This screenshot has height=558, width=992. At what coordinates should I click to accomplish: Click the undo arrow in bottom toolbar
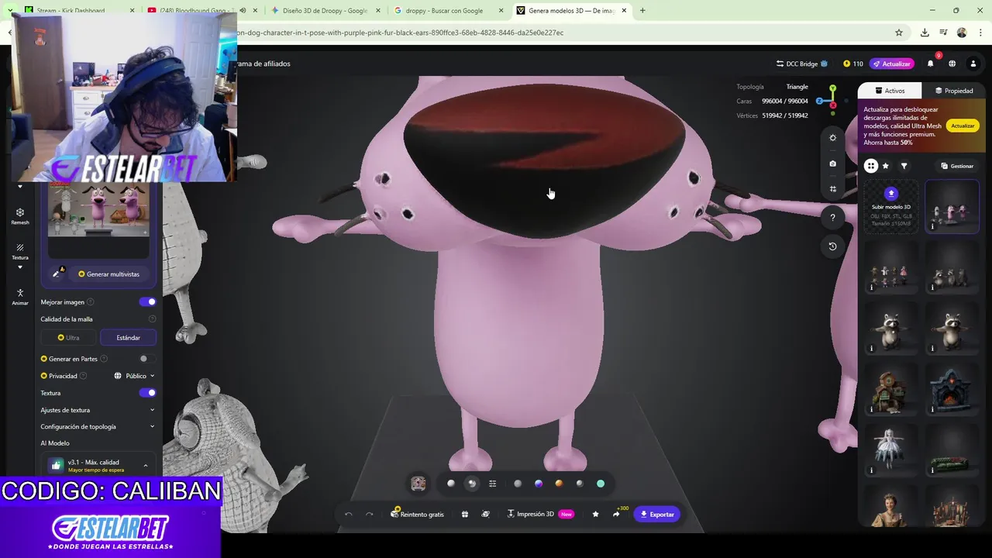(x=349, y=514)
